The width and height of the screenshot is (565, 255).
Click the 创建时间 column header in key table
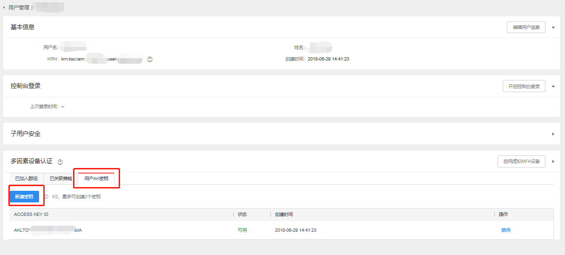pos(284,215)
